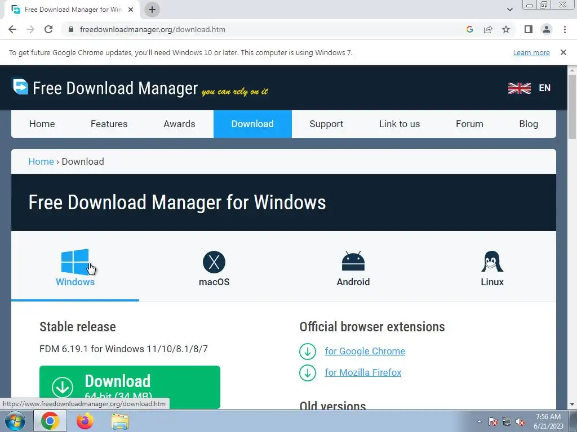Open the Support nav item
This screenshot has height=432, width=577.
(326, 124)
